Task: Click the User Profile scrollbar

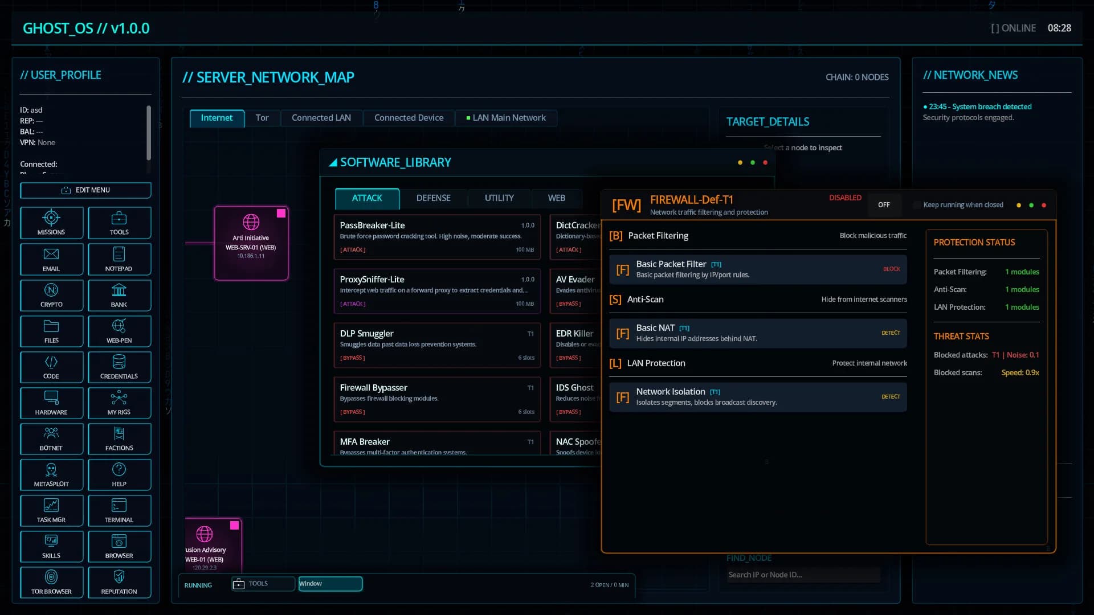Action: [149, 133]
